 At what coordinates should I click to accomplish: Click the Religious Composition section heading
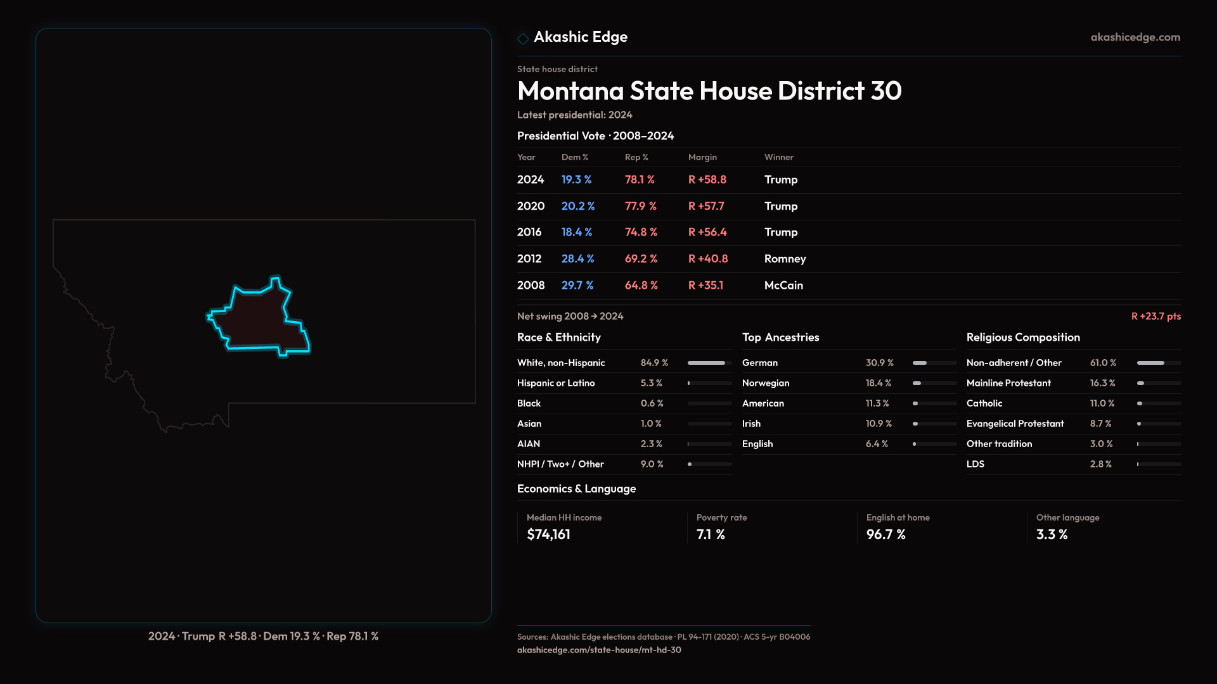(x=1022, y=338)
